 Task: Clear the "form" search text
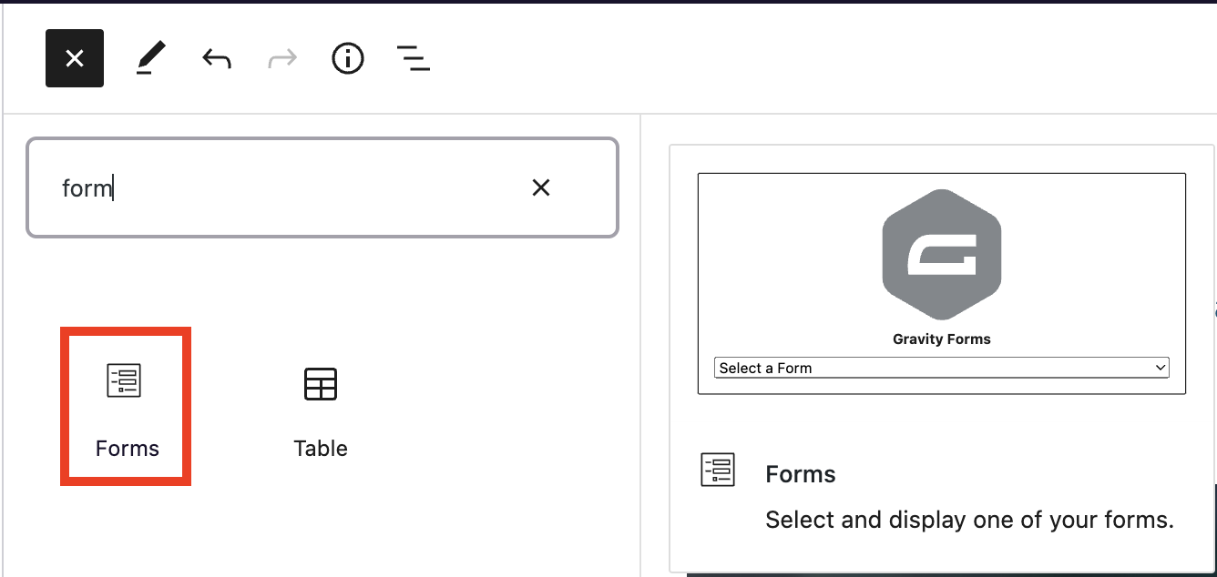pyautogui.click(x=541, y=187)
